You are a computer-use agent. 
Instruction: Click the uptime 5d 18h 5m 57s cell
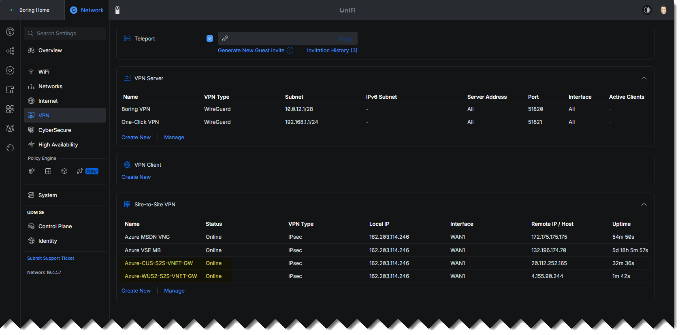tap(630, 250)
